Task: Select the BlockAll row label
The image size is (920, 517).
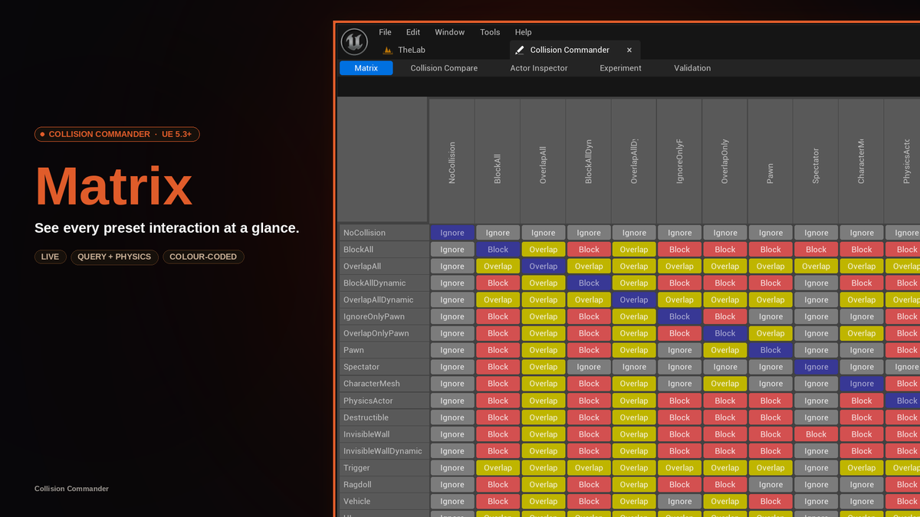Action: tap(383, 250)
